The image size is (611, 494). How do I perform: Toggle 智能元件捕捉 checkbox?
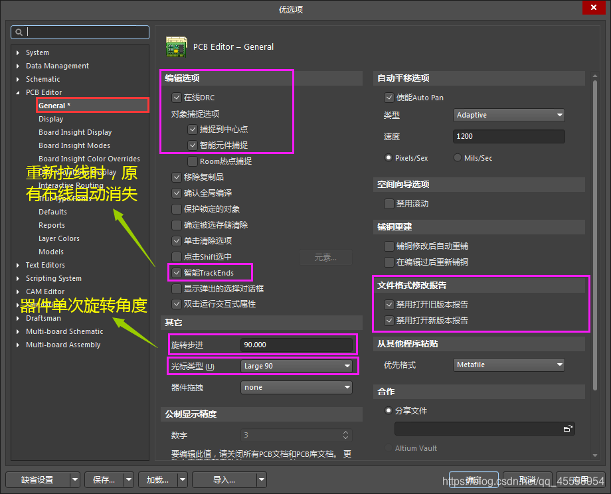193,145
